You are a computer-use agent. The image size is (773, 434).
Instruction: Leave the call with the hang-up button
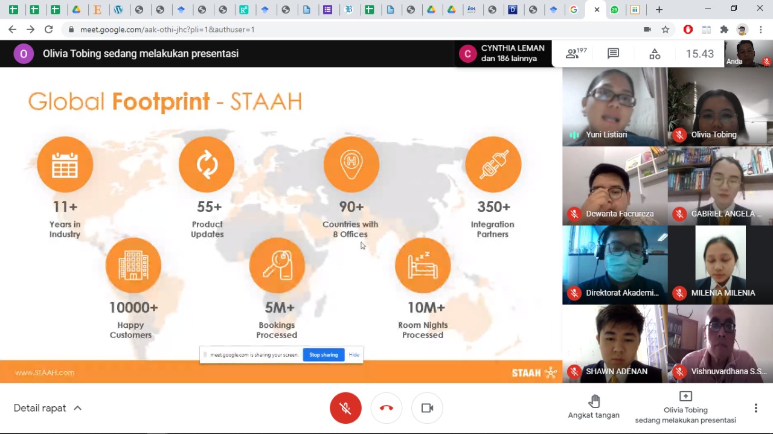386,408
